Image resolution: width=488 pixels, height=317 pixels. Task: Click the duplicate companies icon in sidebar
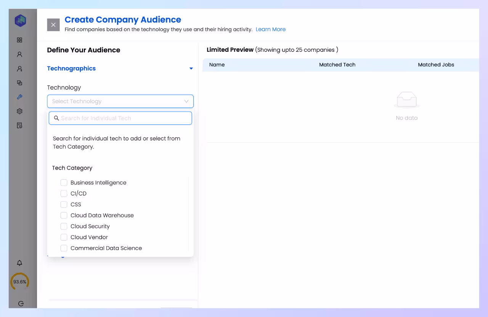point(19,83)
